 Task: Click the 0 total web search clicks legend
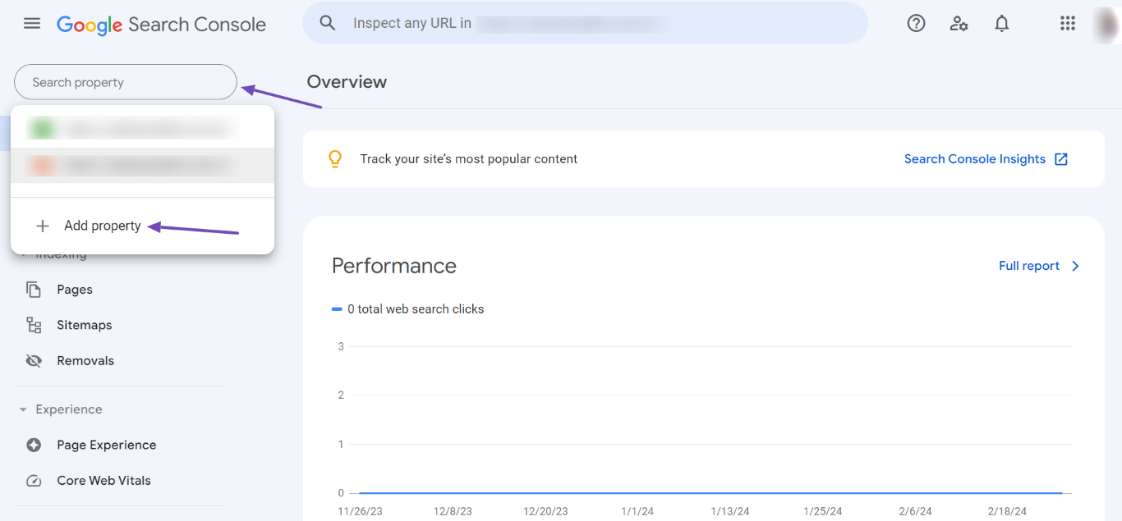pos(407,309)
